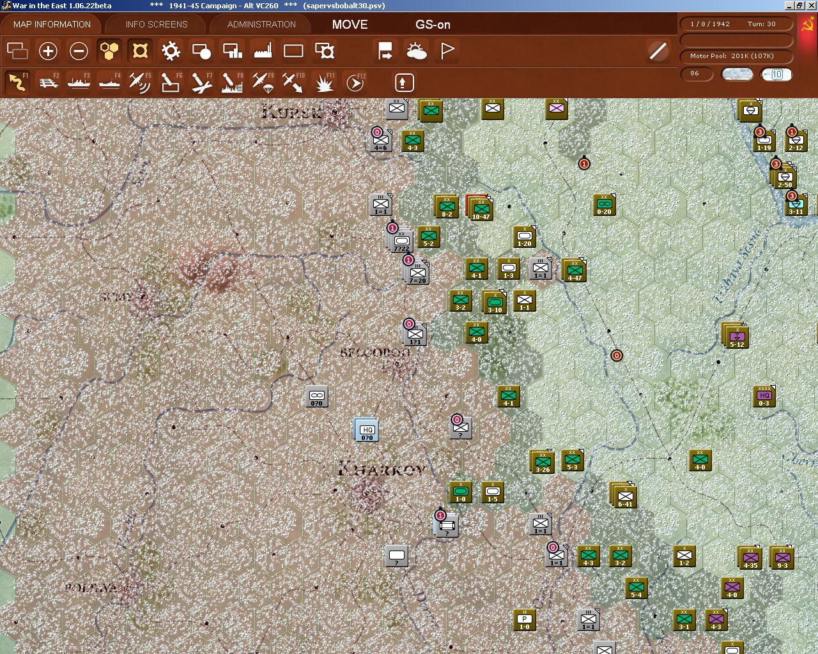
Task: Select the 8-2 Soviet unit
Action: (446, 206)
